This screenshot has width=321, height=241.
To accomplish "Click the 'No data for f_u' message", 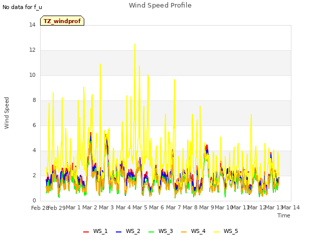I will pos(22,7).
